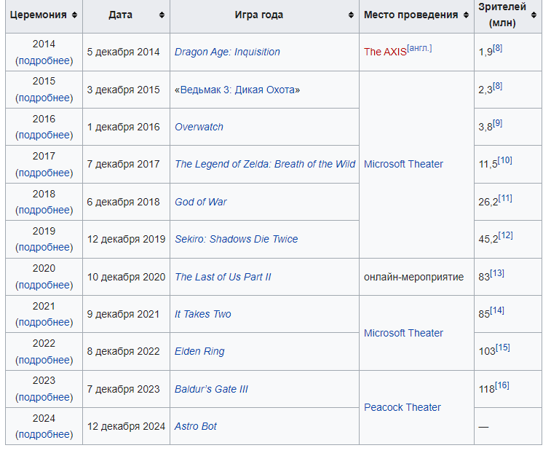Open Overwatch game link
The height and width of the screenshot is (456, 551).
199,127
